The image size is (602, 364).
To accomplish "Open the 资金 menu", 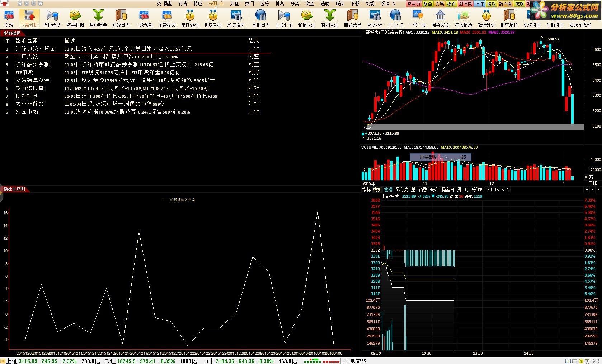I will (310, 4).
